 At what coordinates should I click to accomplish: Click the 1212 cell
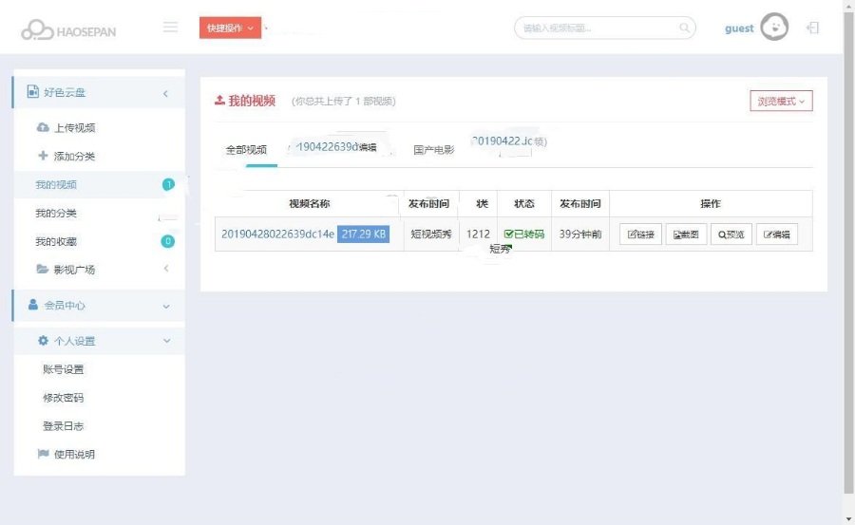tap(478, 234)
